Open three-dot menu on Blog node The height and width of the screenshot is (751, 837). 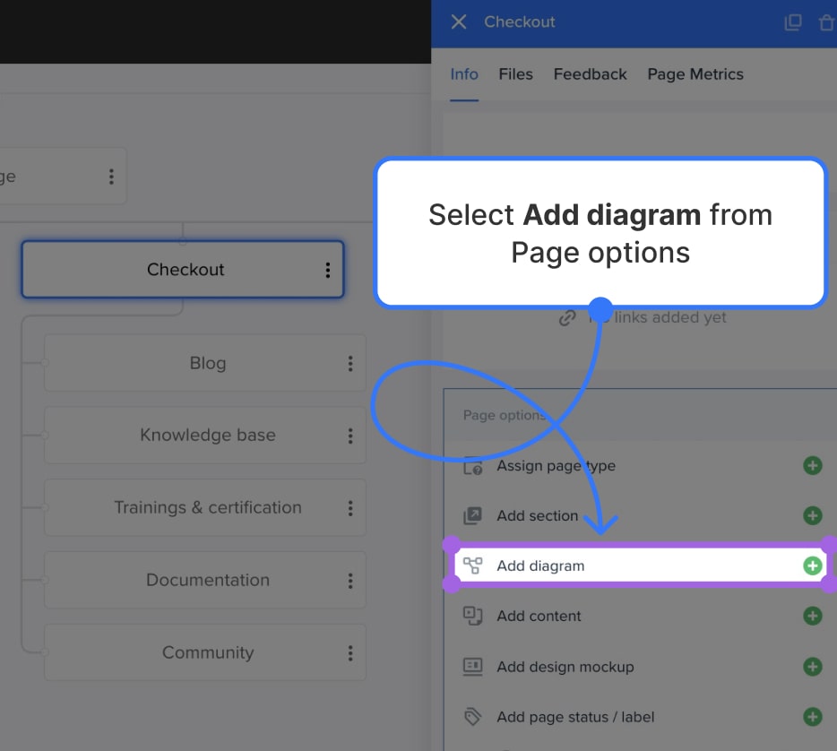(350, 363)
